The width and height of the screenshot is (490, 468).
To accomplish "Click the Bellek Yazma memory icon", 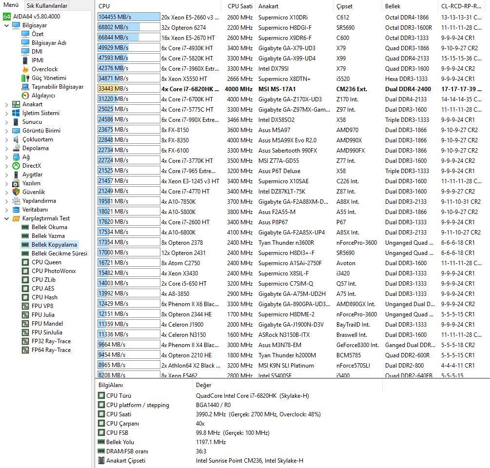I will pyautogui.click(x=25, y=236).
